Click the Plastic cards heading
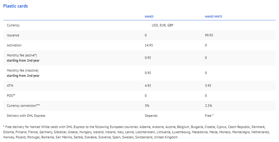 click(15, 6)
